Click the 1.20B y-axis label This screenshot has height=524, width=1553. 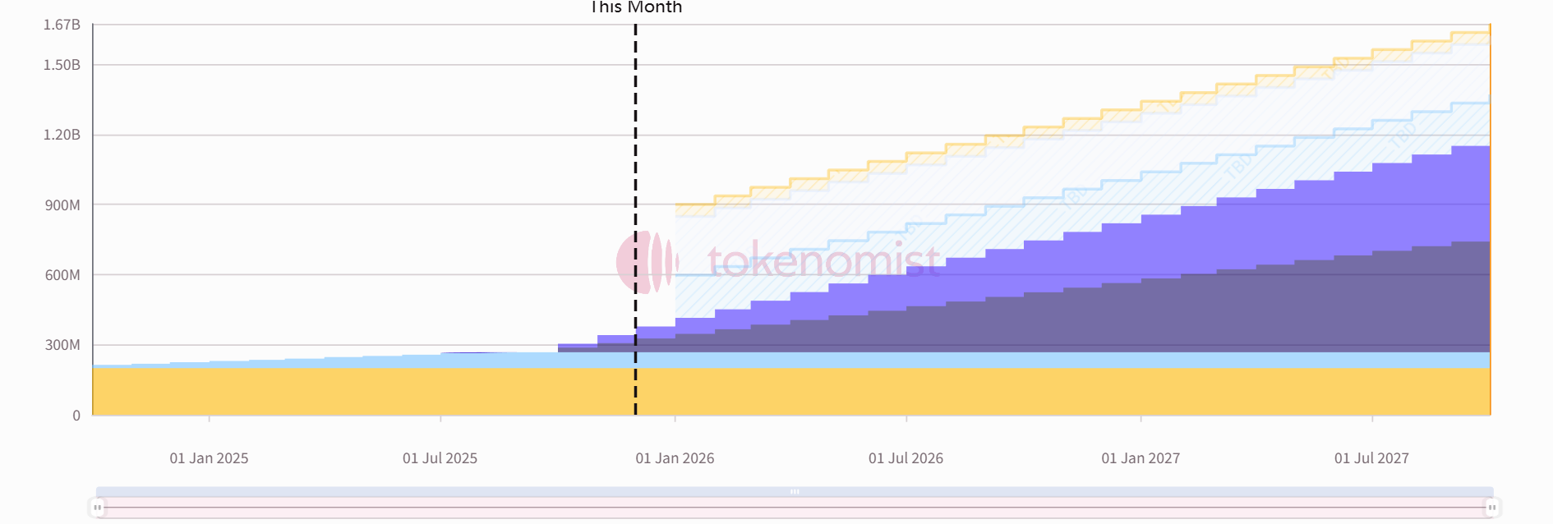point(62,135)
